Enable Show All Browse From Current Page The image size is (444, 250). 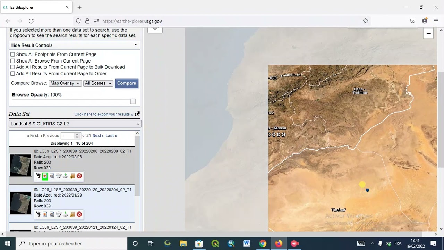coord(12,61)
